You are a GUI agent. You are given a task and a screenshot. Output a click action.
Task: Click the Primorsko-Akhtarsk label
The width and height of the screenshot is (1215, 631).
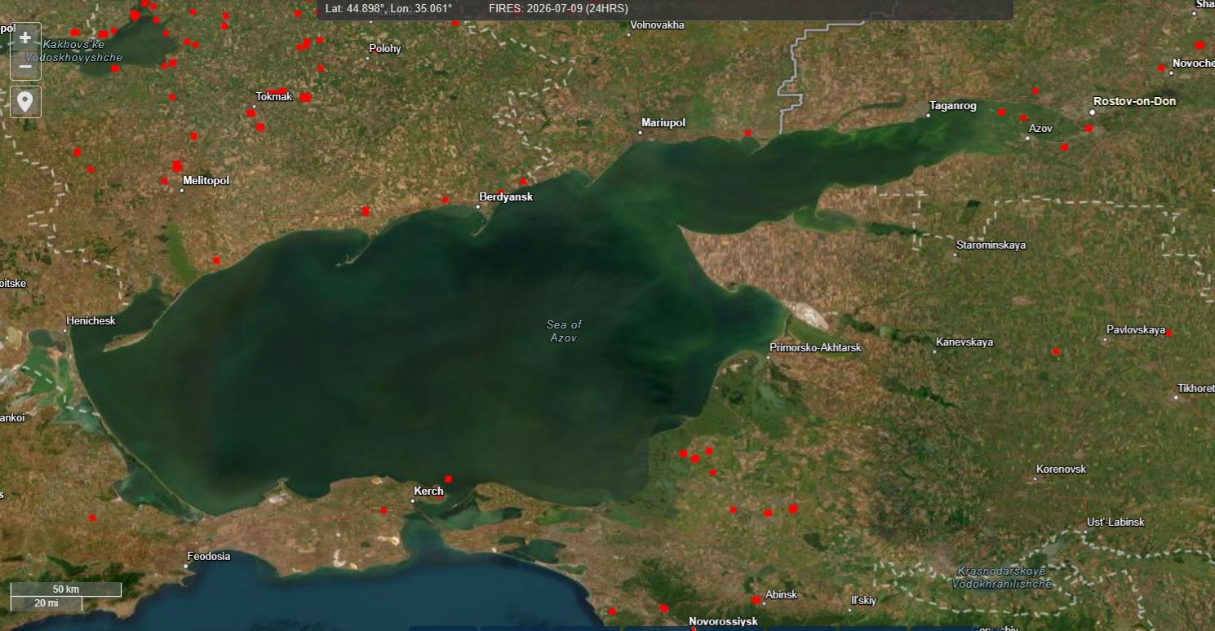pyautogui.click(x=815, y=347)
